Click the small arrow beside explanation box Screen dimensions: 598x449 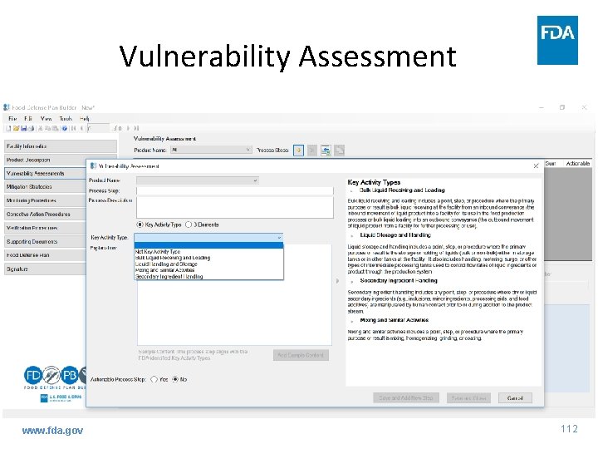tap(337, 281)
